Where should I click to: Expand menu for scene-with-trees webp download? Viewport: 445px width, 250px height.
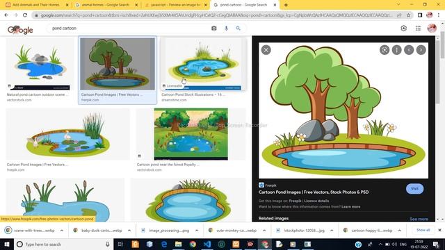point(62,231)
